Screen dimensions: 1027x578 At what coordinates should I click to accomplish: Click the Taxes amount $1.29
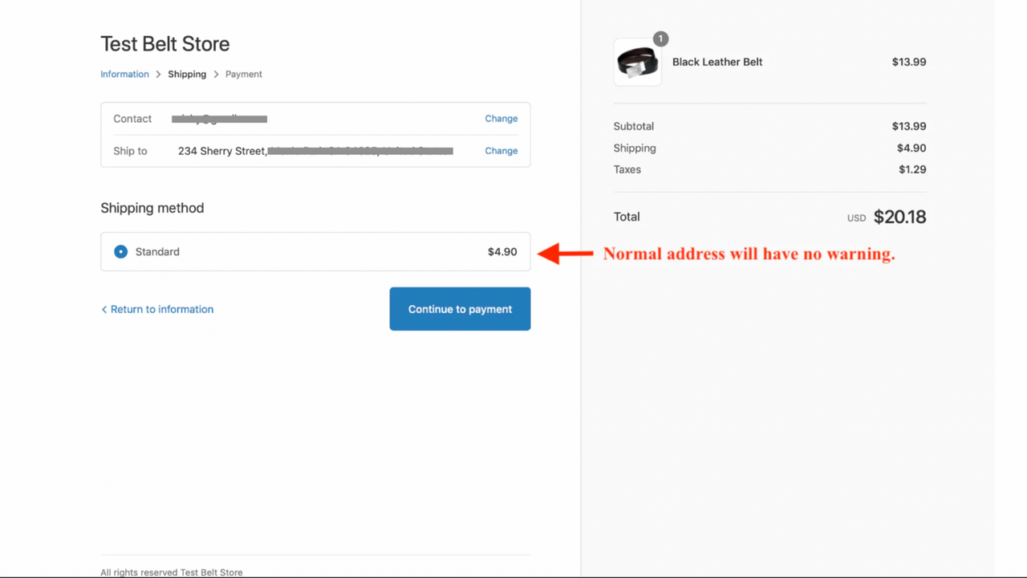[912, 169]
